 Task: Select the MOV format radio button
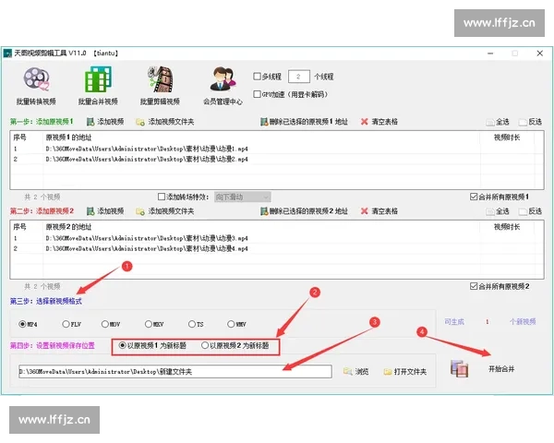105,324
